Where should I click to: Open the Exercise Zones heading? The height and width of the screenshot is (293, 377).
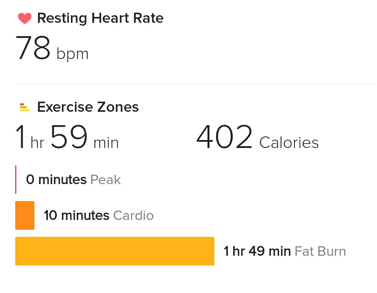[x=88, y=107]
